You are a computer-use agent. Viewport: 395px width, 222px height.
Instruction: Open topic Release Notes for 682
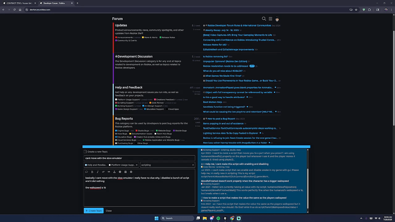214,45
